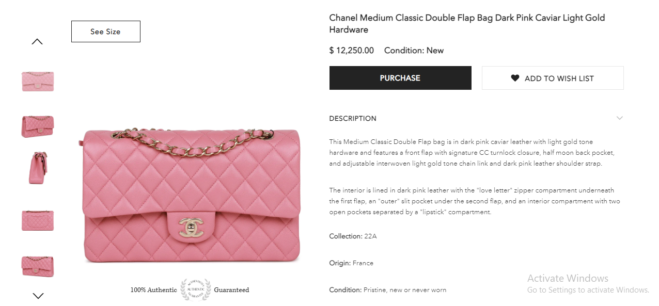
Task: Click the Collection: 22A text
Action: coord(353,236)
